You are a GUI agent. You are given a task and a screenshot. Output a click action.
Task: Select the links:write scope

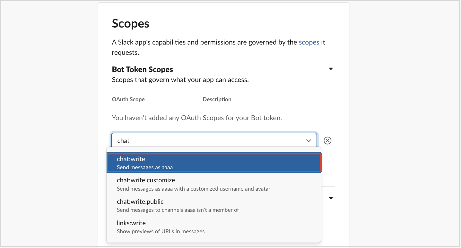point(214,227)
